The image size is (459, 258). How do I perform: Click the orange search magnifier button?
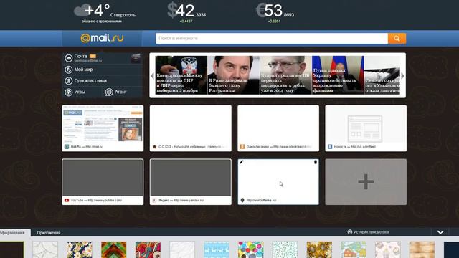click(397, 38)
